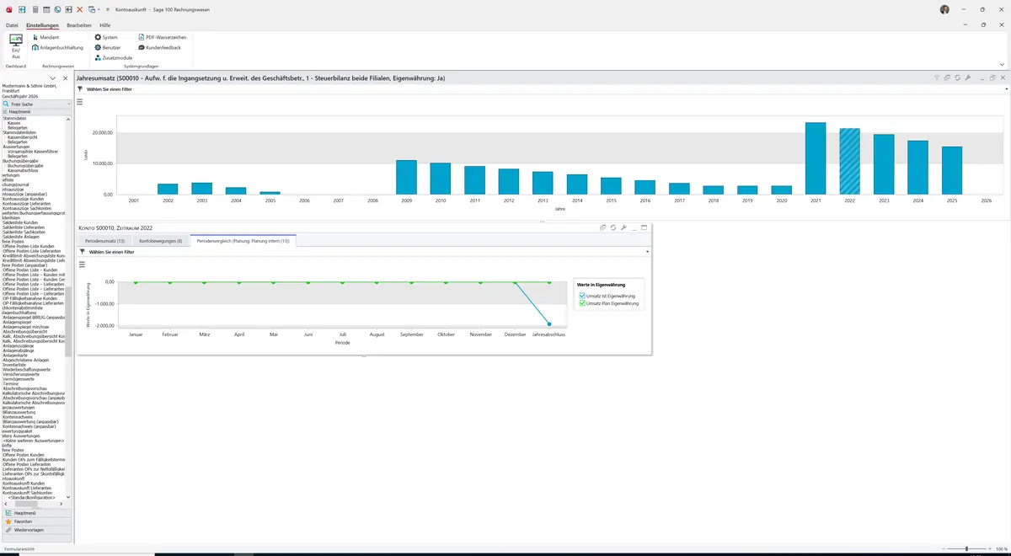
Task: Close the navigation sidebar with its X
Action: (66, 78)
